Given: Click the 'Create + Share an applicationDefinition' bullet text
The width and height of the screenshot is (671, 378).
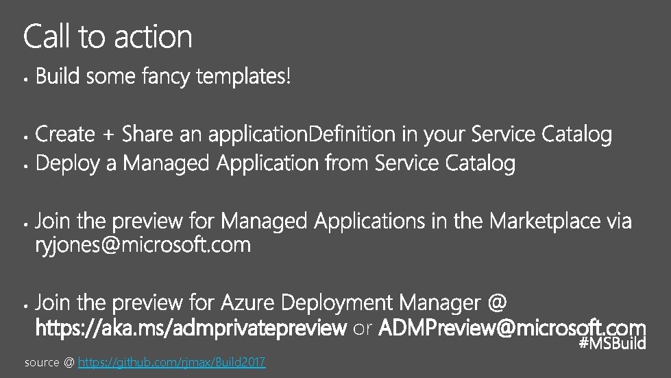Looking at the screenshot, I should coord(324,134).
